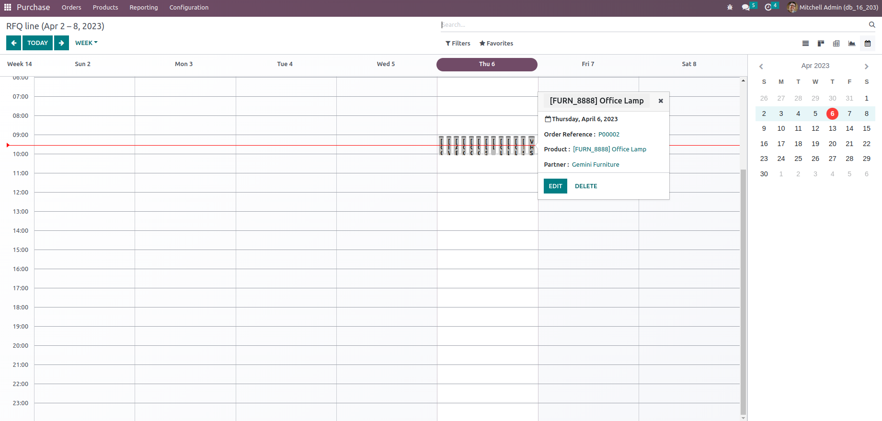Open the Favorites dropdown
The height and width of the screenshot is (421, 882).
click(496, 44)
